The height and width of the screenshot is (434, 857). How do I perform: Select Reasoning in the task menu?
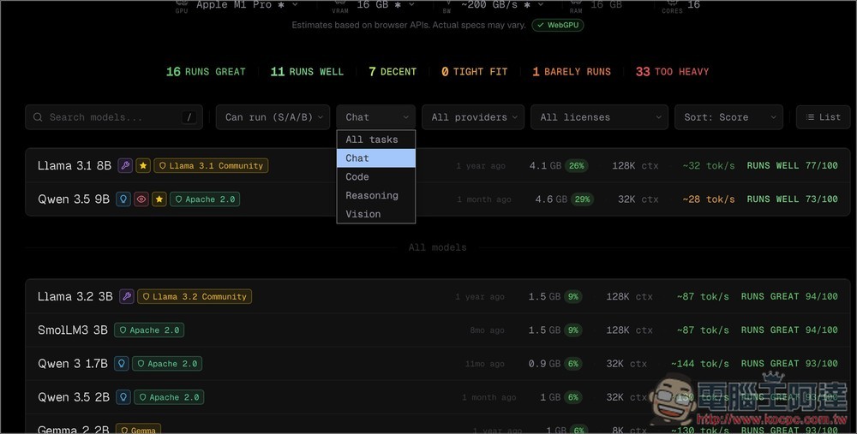pyautogui.click(x=376, y=195)
